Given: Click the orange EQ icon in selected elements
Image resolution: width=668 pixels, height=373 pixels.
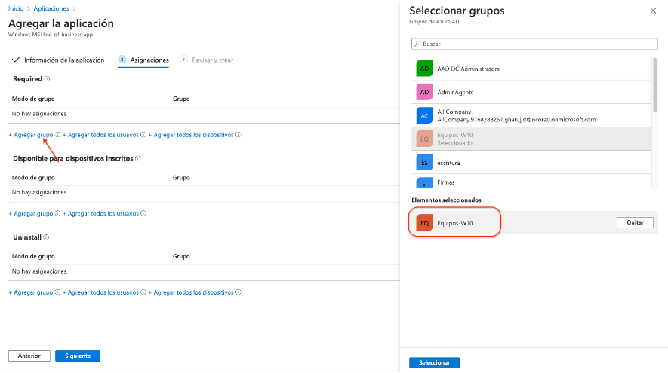Looking at the screenshot, I should (424, 223).
